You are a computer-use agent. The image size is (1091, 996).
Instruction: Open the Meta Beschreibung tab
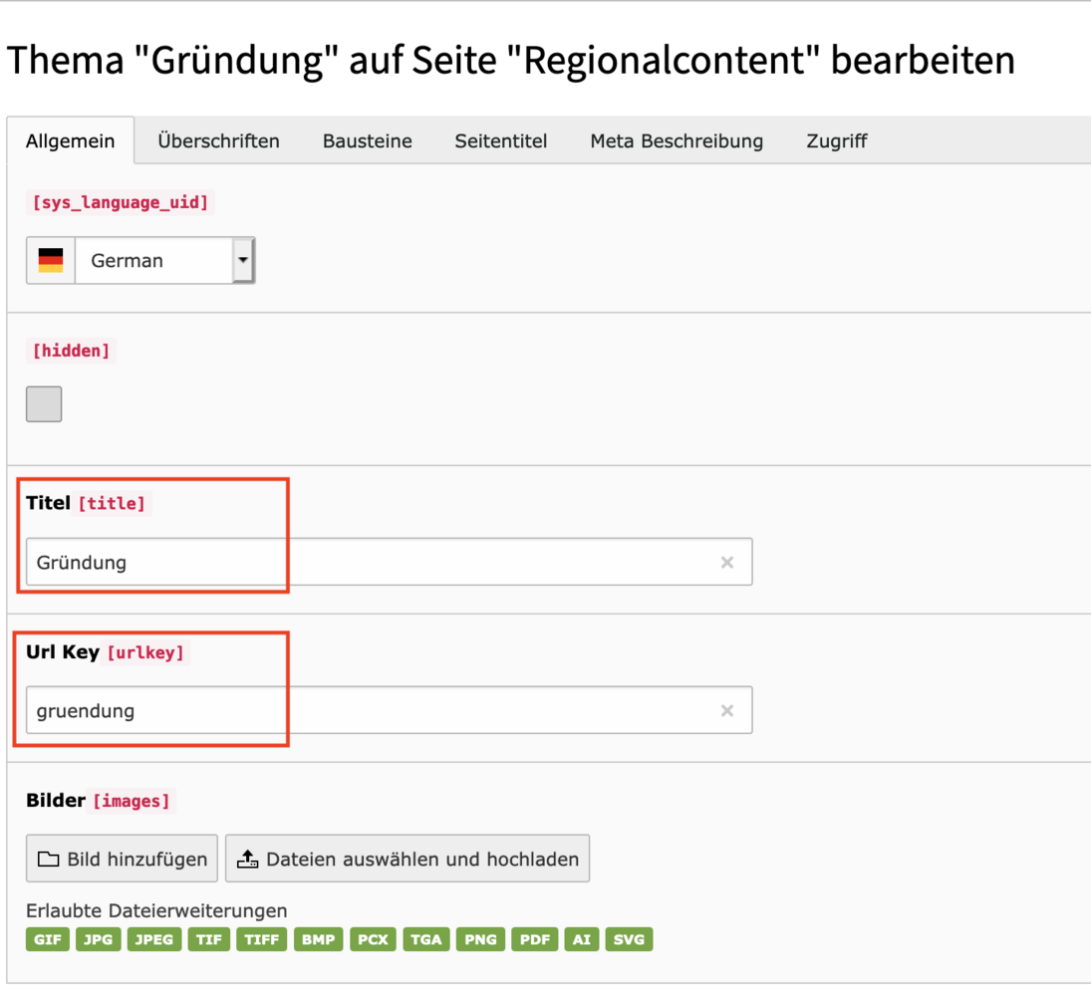(677, 141)
